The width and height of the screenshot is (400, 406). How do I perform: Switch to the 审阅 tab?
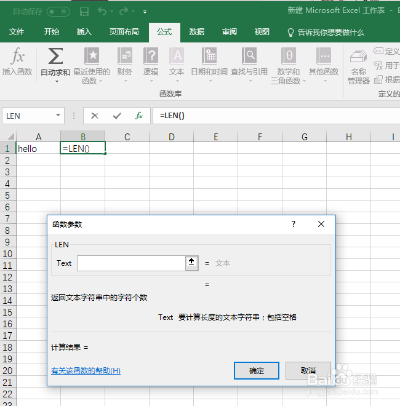click(230, 32)
